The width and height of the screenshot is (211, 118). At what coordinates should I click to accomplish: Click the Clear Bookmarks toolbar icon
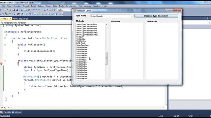click(x=60, y=14)
